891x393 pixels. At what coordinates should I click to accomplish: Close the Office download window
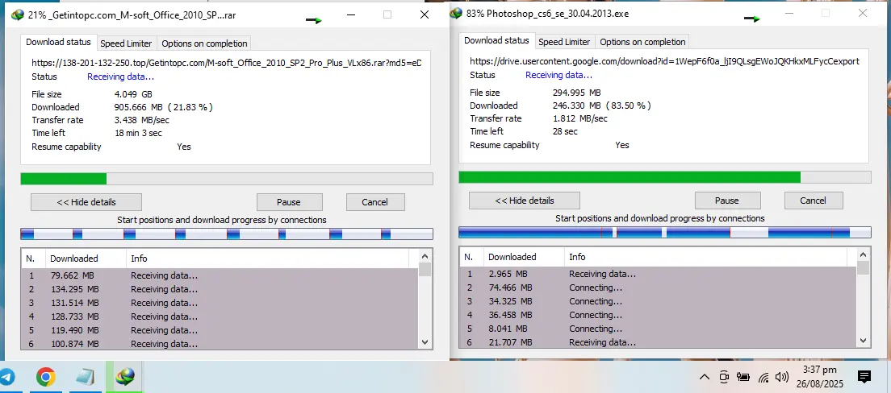(425, 15)
